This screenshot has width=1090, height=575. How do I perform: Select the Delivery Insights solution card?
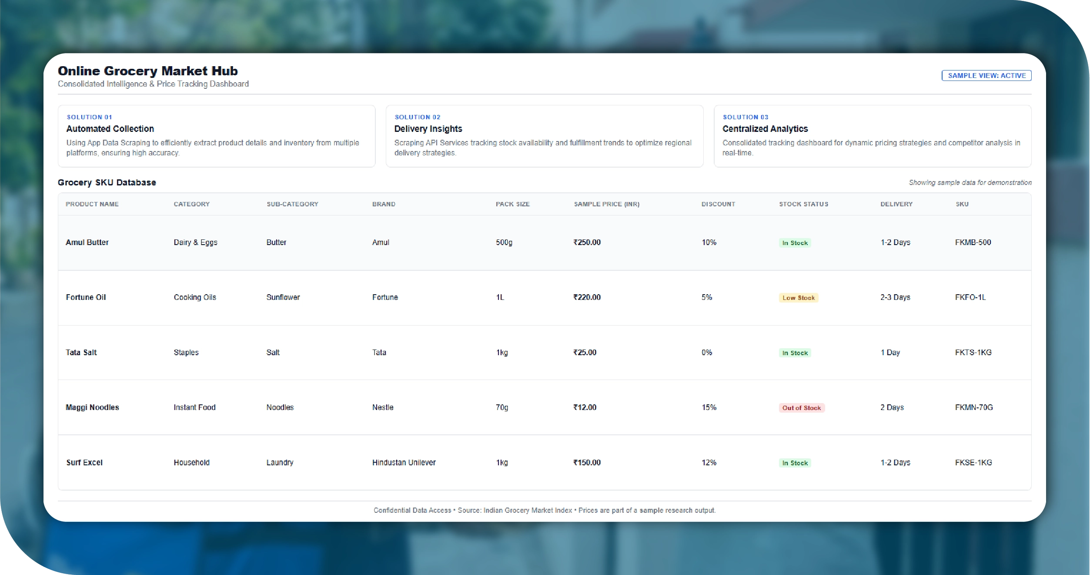click(x=544, y=136)
